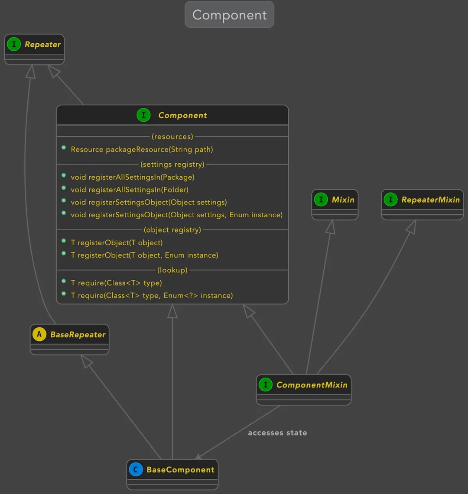Select the T registerObject(T object) method
Image resolution: width=468 pixels, height=494 pixels.
[117, 242]
